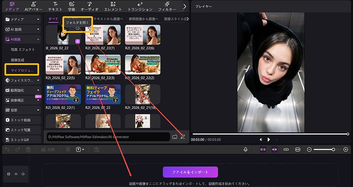The image size is (353, 187).
Task: Click the redo icon in timeline toolbar
Action: 18,150
